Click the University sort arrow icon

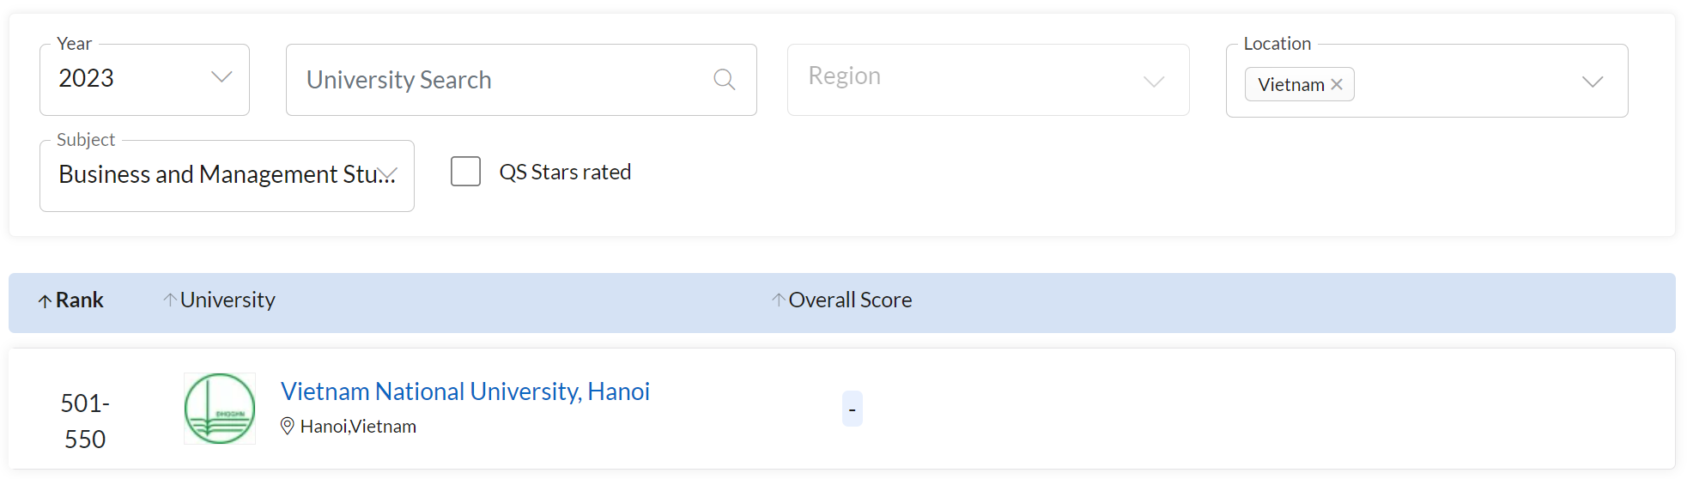(x=170, y=300)
